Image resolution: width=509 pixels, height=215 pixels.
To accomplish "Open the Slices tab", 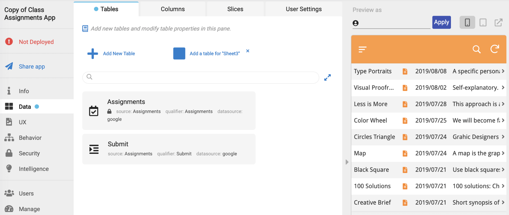I will point(235,9).
